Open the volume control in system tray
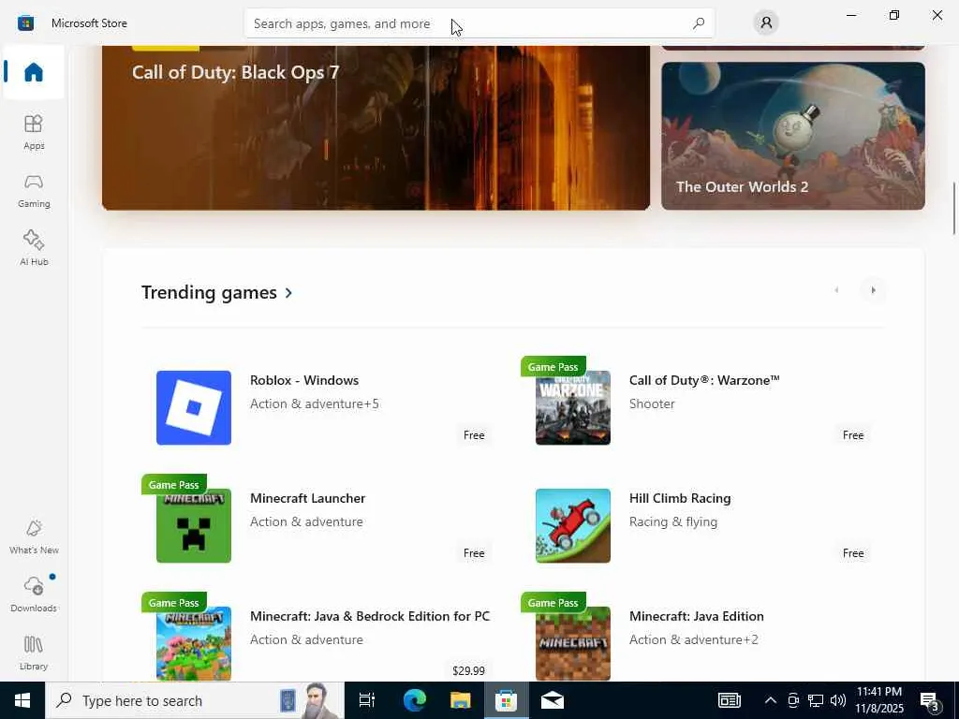Image resolution: width=959 pixels, height=719 pixels. coord(838,700)
